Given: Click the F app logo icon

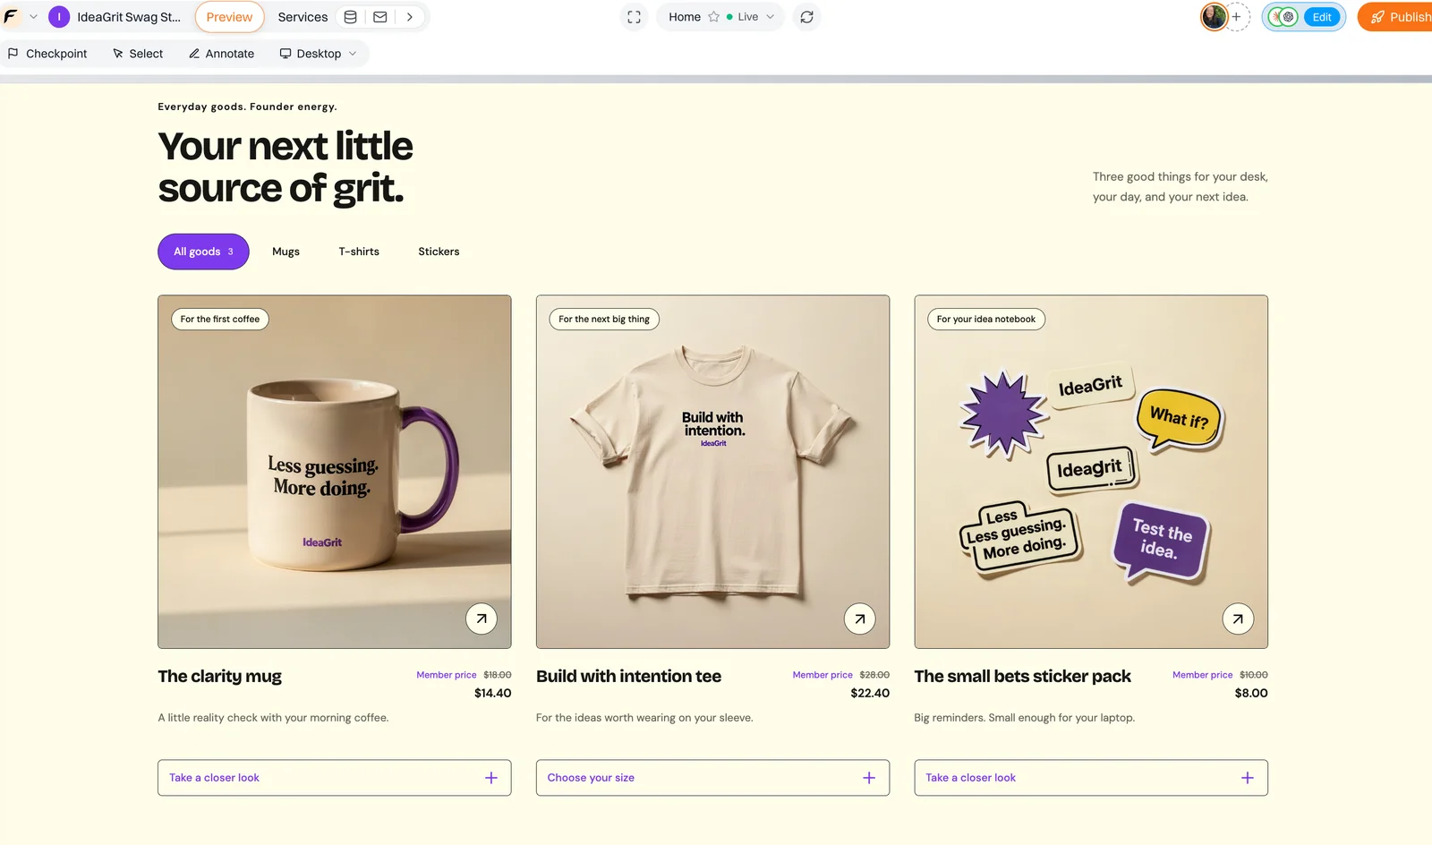Looking at the screenshot, I should pyautogui.click(x=11, y=16).
